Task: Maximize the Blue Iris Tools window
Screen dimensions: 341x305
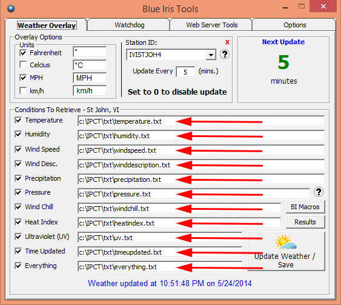Action: (302, 7)
